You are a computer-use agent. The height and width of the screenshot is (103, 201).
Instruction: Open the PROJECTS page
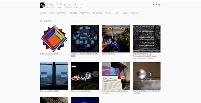tap(73, 13)
